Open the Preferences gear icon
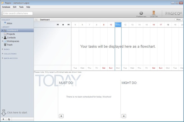The height and width of the screenshot is (122, 184). pyautogui.click(x=141, y=13)
